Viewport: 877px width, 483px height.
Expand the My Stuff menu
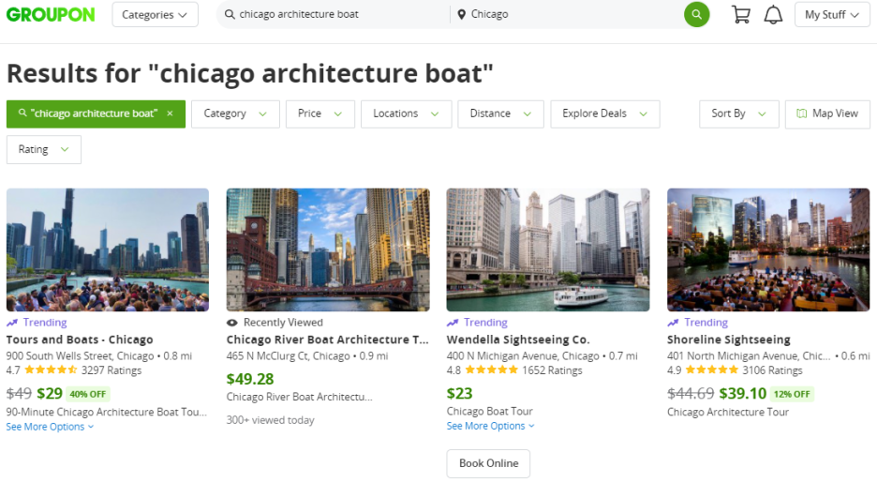[x=832, y=15]
